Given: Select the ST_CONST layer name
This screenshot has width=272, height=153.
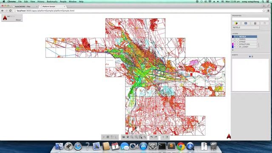Looking at the screenshot, I should click(244, 47).
